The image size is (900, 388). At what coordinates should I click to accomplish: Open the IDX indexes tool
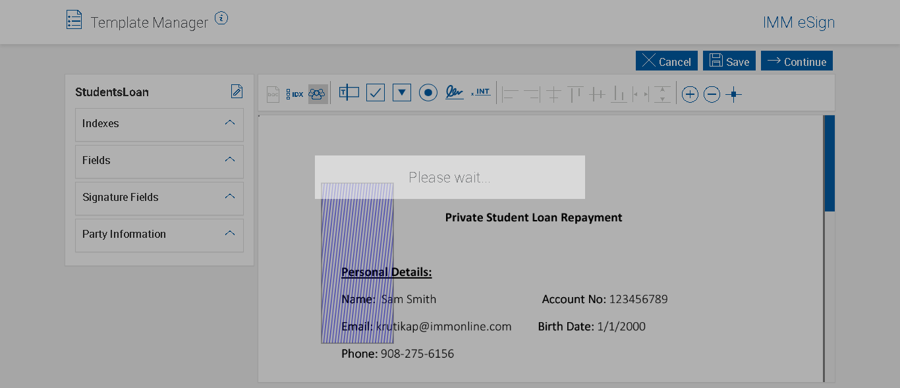coord(295,94)
